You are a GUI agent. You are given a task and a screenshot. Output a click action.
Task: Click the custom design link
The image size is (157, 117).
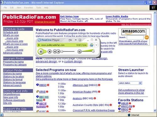coord(73,61)
